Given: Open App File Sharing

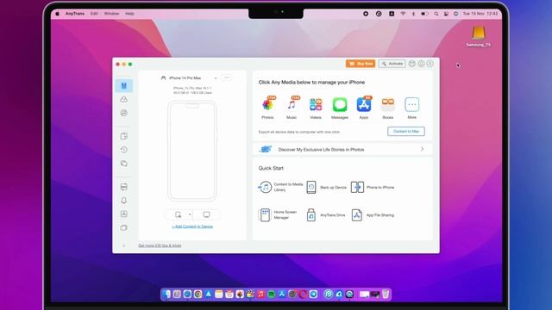Looking at the screenshot, I should pos(373,214).
